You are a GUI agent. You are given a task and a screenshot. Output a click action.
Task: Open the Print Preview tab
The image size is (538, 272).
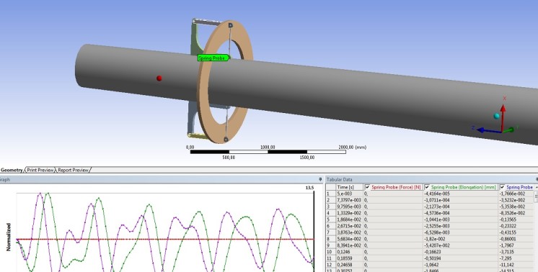point(40,170)
